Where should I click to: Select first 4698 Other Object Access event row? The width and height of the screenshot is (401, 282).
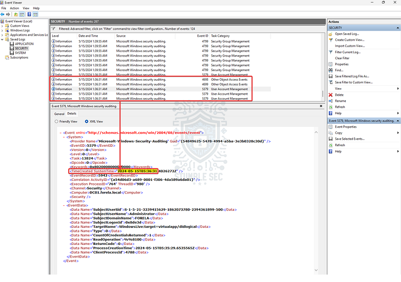point(161,80)
